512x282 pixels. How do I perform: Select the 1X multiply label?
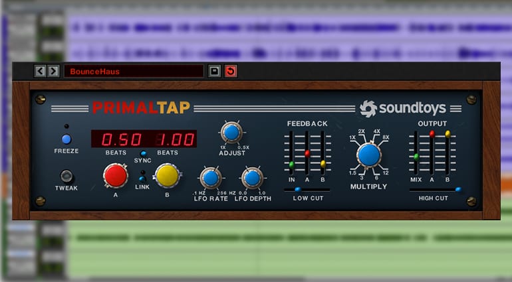(x=352, y=137)
